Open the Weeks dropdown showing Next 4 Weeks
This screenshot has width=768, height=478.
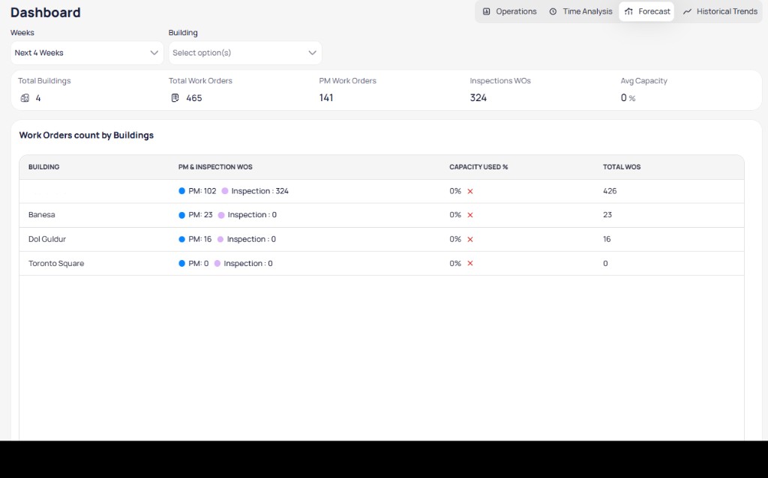[87, 53]
